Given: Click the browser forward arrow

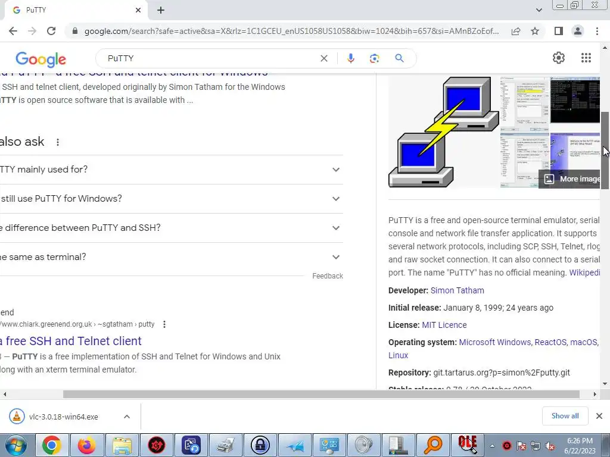Looking at the screenshot, I should coord(32,31).
